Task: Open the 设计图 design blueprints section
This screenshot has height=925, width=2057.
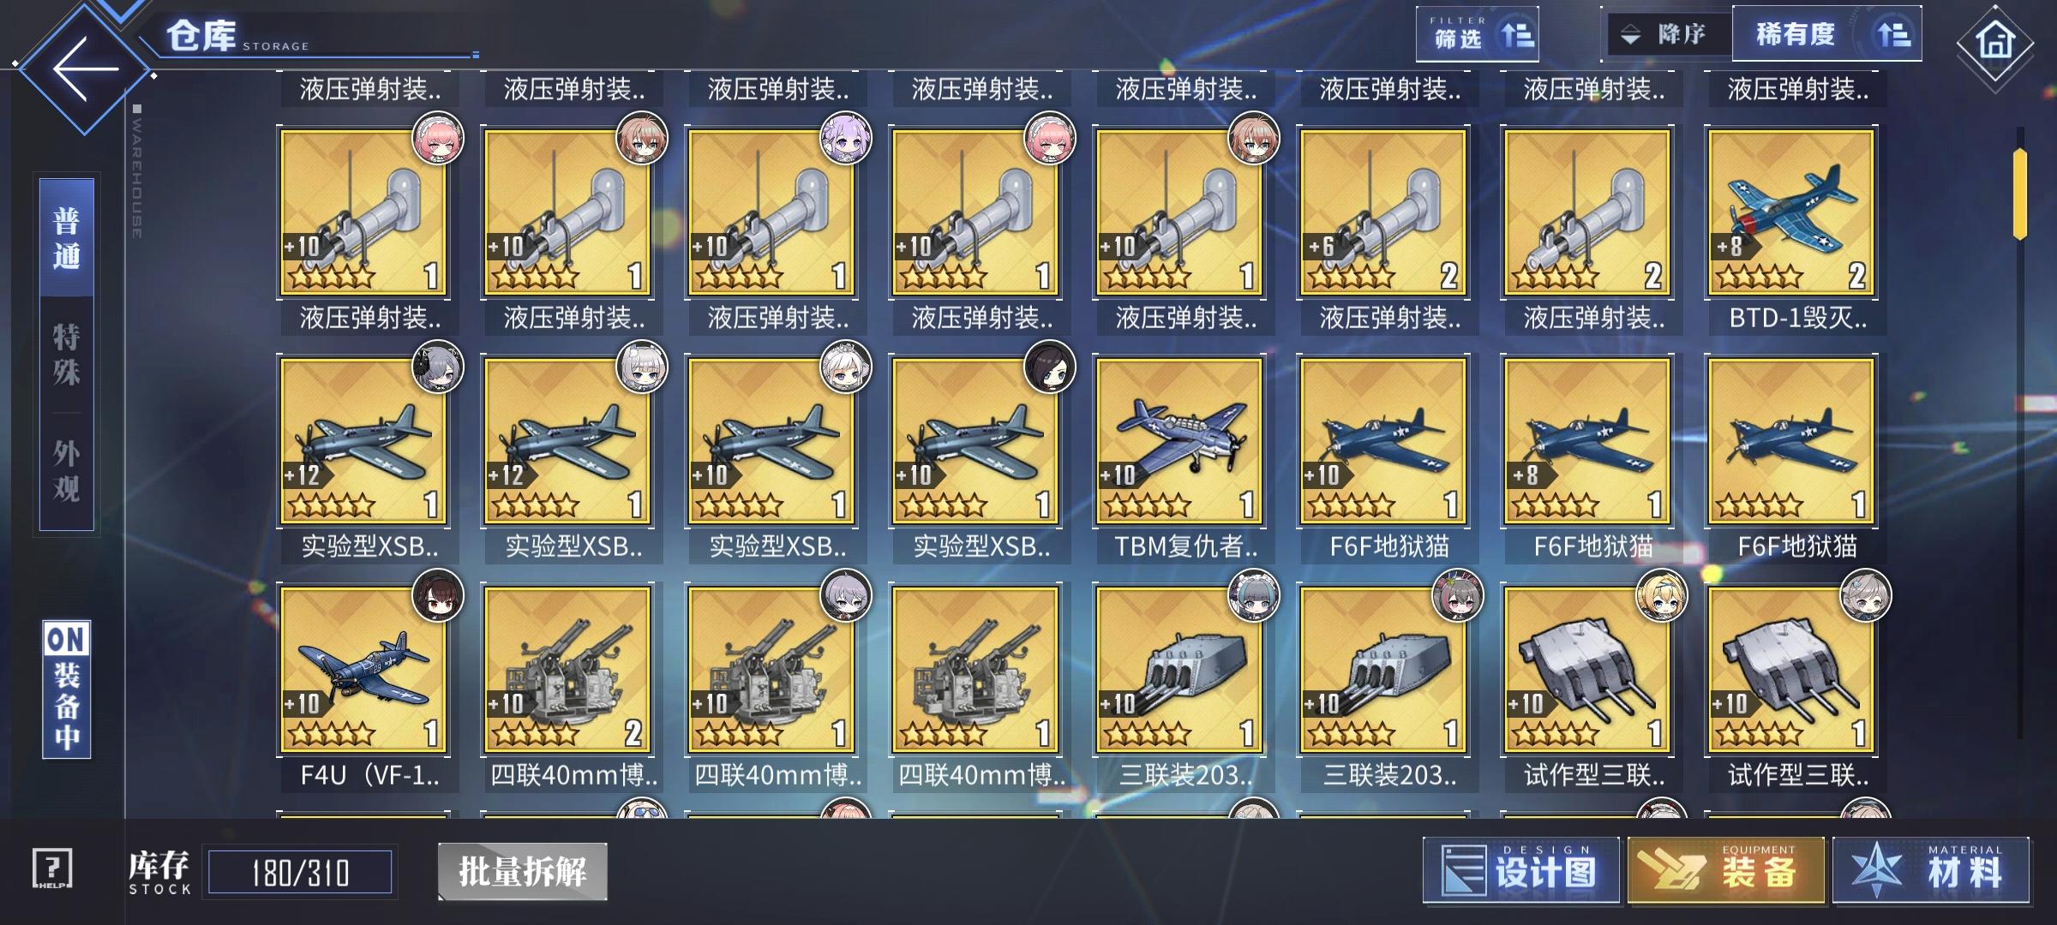Action: pyautogui.click(x=1521, y=870)
